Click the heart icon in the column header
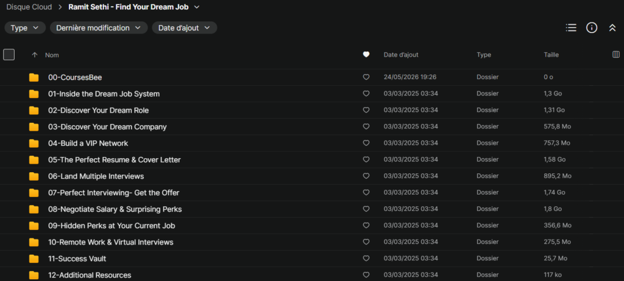Screen dimensions: 624x281 tap(366, 55)
